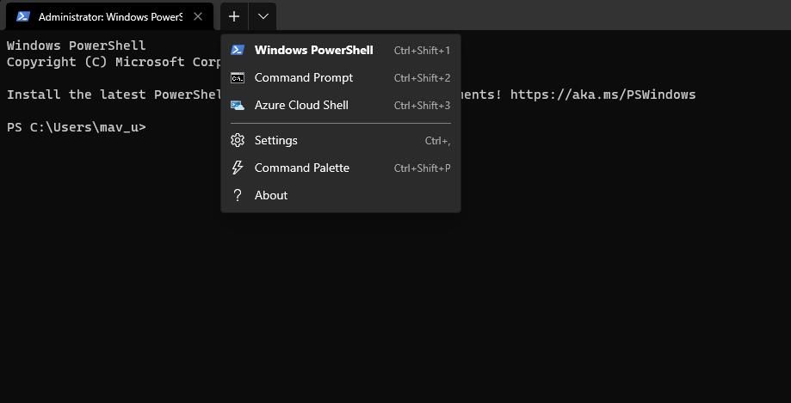The width and height of the screenshot is (791, 403).
Task: Click the Windows PowerShell profile icon in menu
Action: 238,50
